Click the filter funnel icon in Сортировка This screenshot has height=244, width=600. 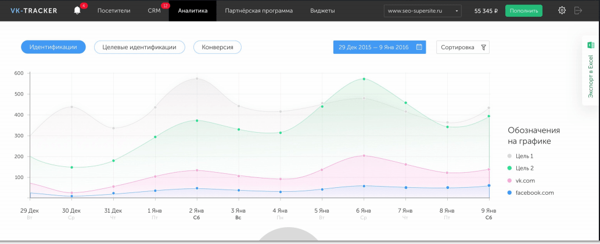click(483, 48)
